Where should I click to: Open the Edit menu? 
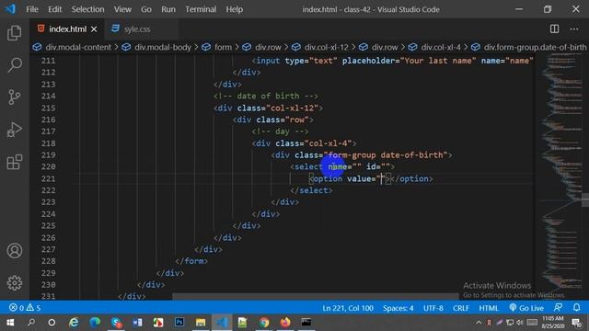coord(54,9)
